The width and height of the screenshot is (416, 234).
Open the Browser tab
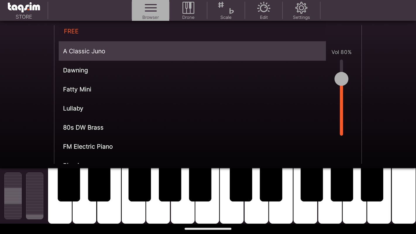click(151, 11)
